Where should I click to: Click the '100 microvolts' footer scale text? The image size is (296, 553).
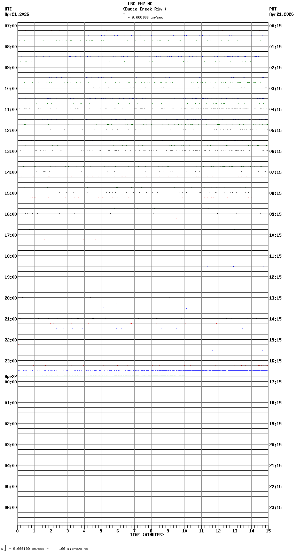pos(74,549)
